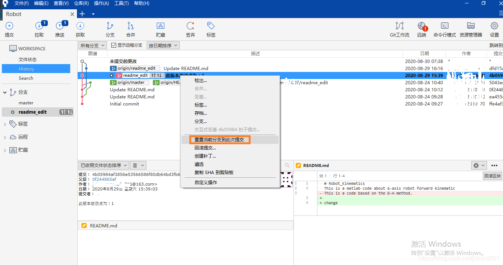Click the 推送 (Push) toolbar icon

click(60, 26)
